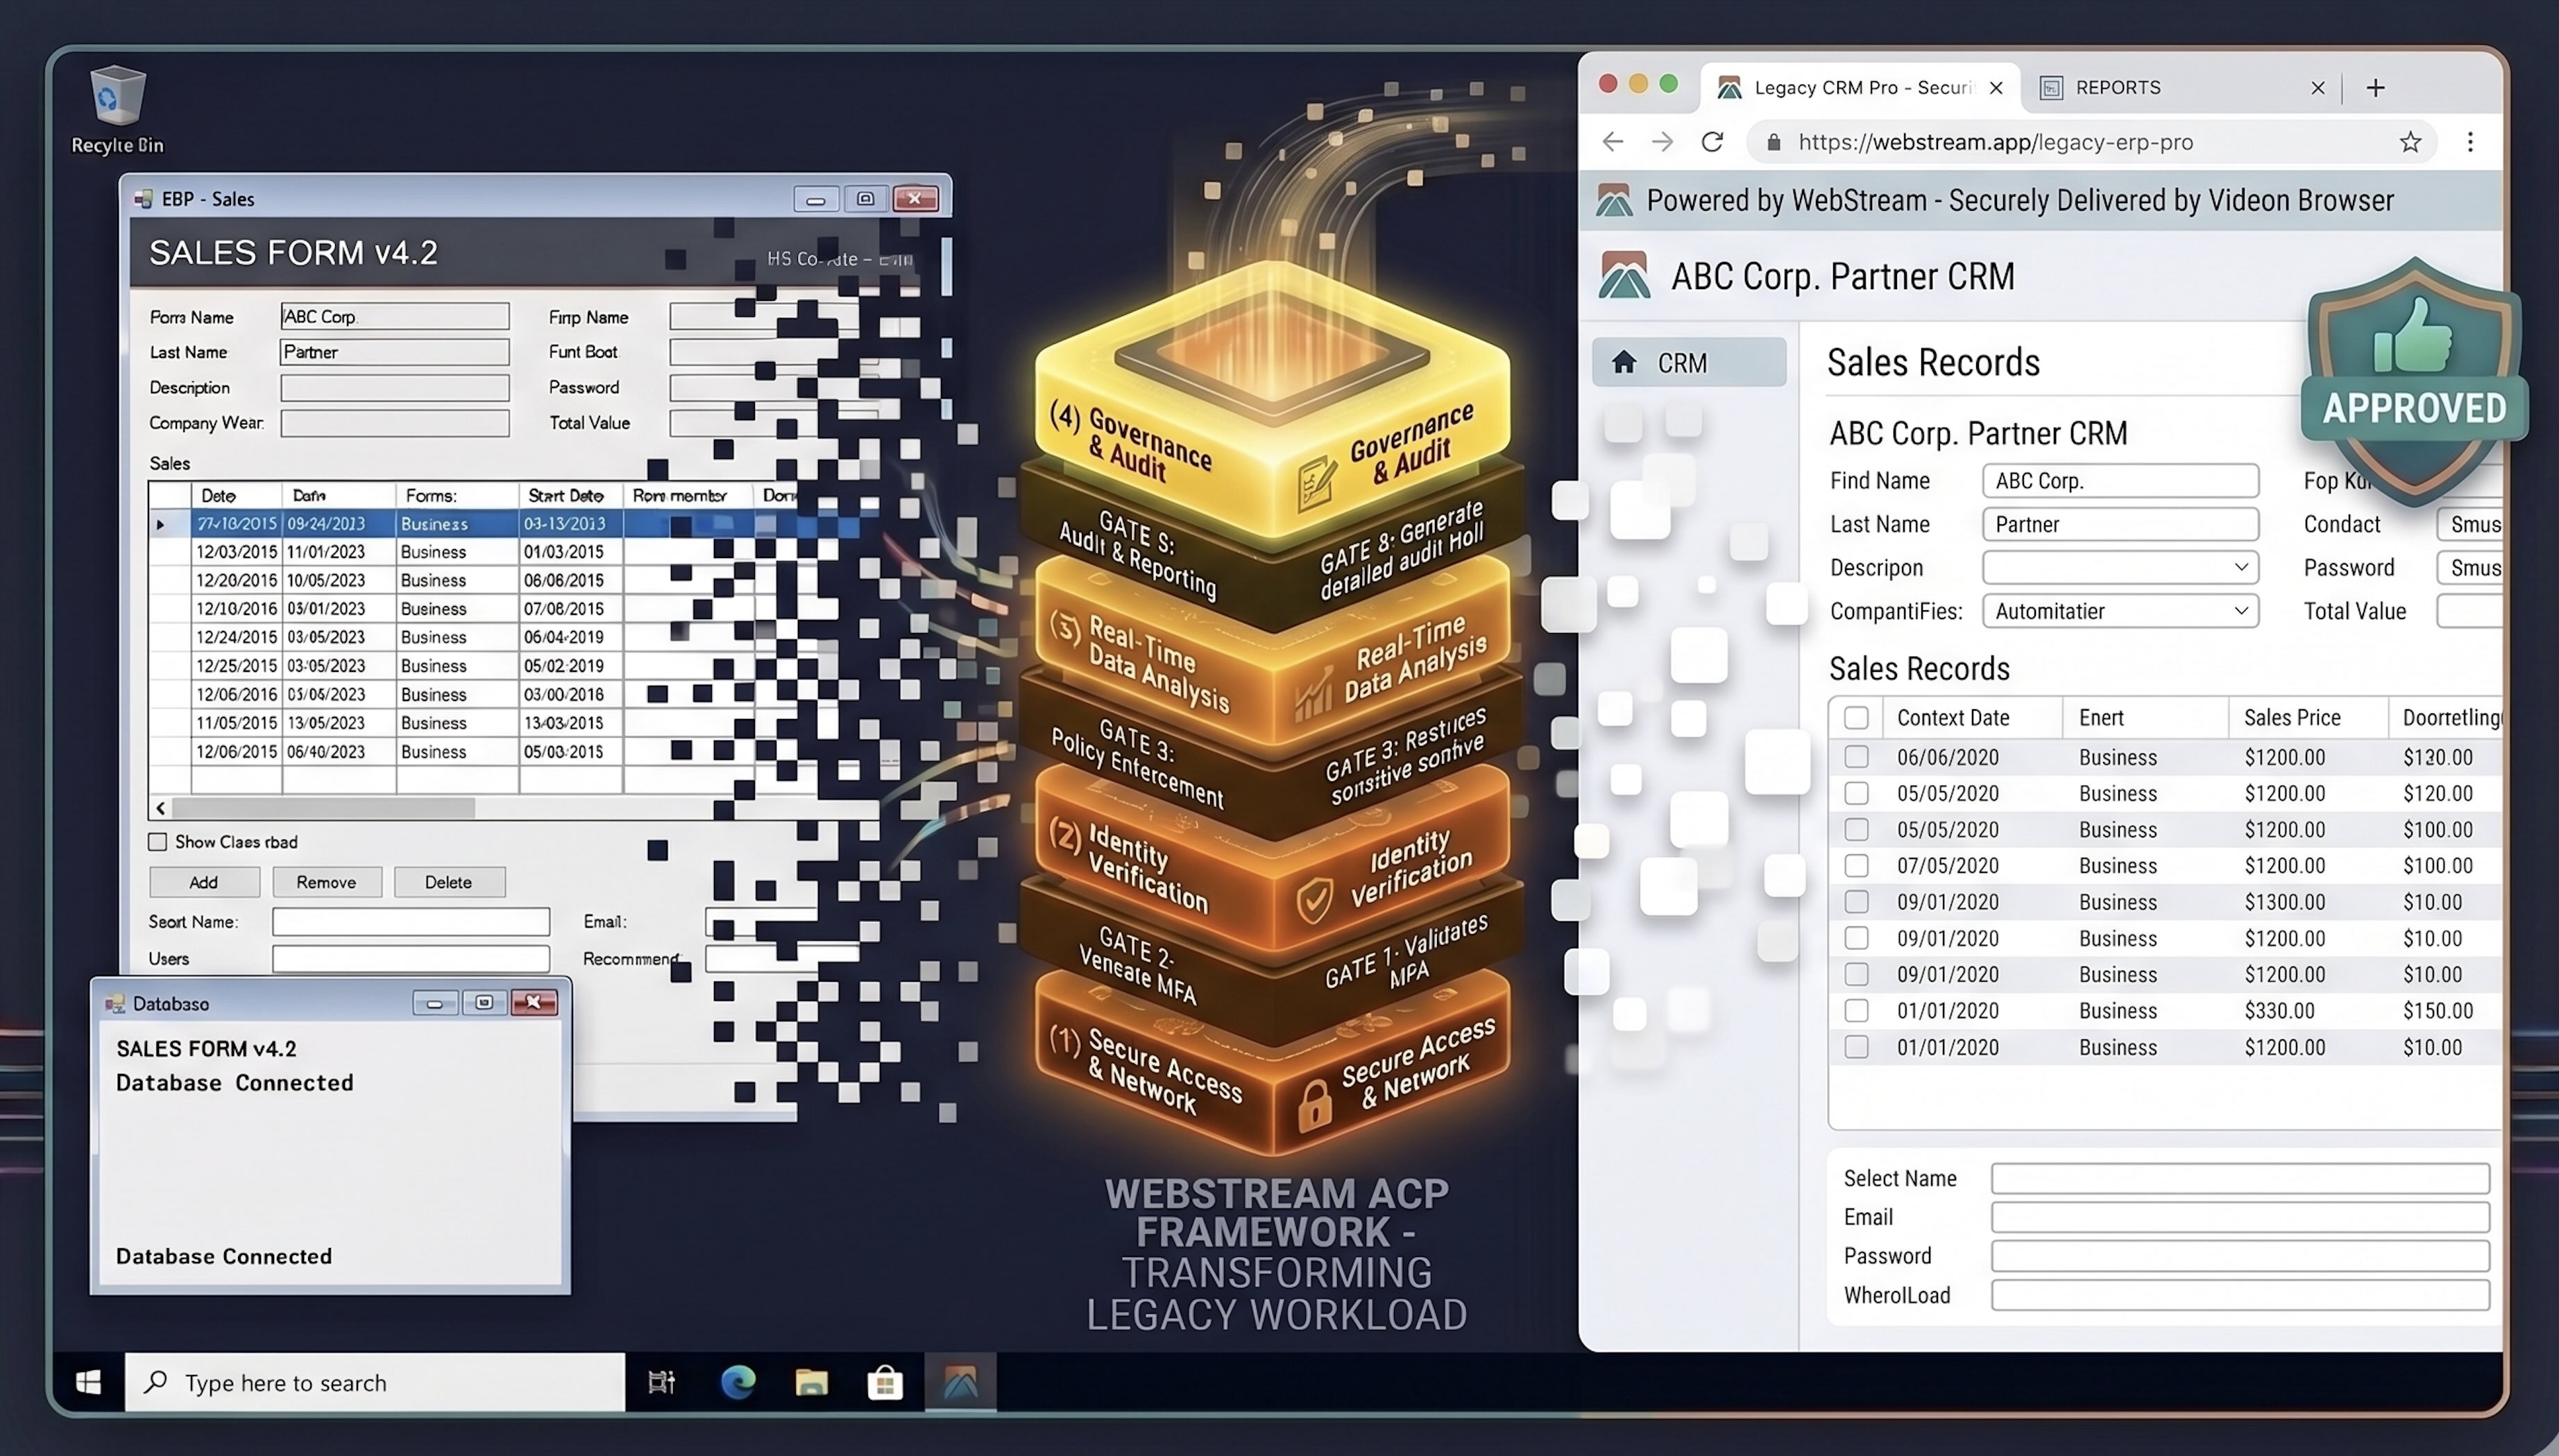The width and height of the screenshot is (2559, 1456).
Task: Click the ABC Corp. Partner CRM logo
Action: coord(1624,276)
